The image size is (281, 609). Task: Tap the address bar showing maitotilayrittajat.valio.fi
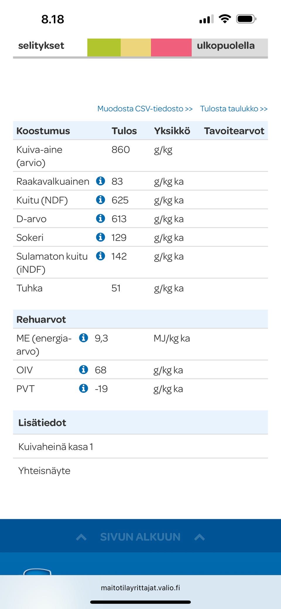140,588
